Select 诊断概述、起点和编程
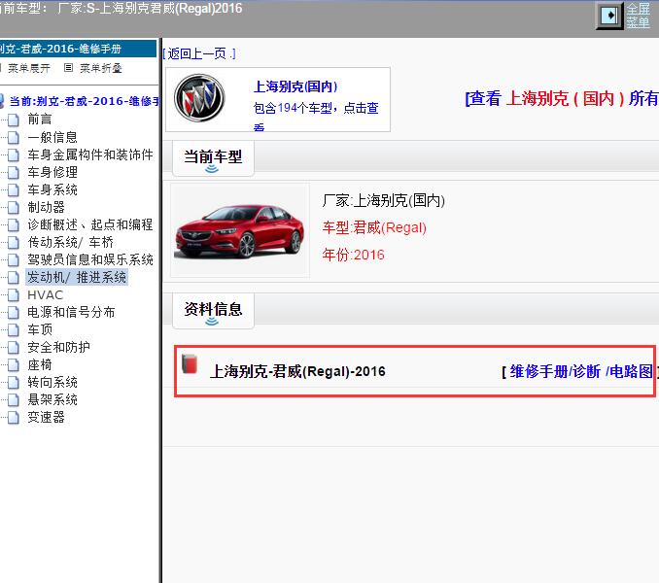This screenshot has height=583, width=659. coord(90,224)
